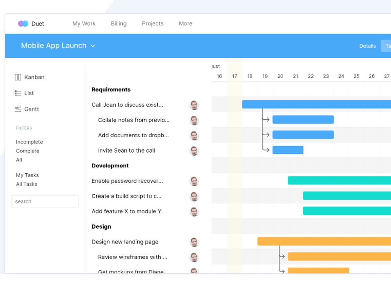391x282 pixels.
Task: Go to the Projects menu
Action: coord(152,23)
